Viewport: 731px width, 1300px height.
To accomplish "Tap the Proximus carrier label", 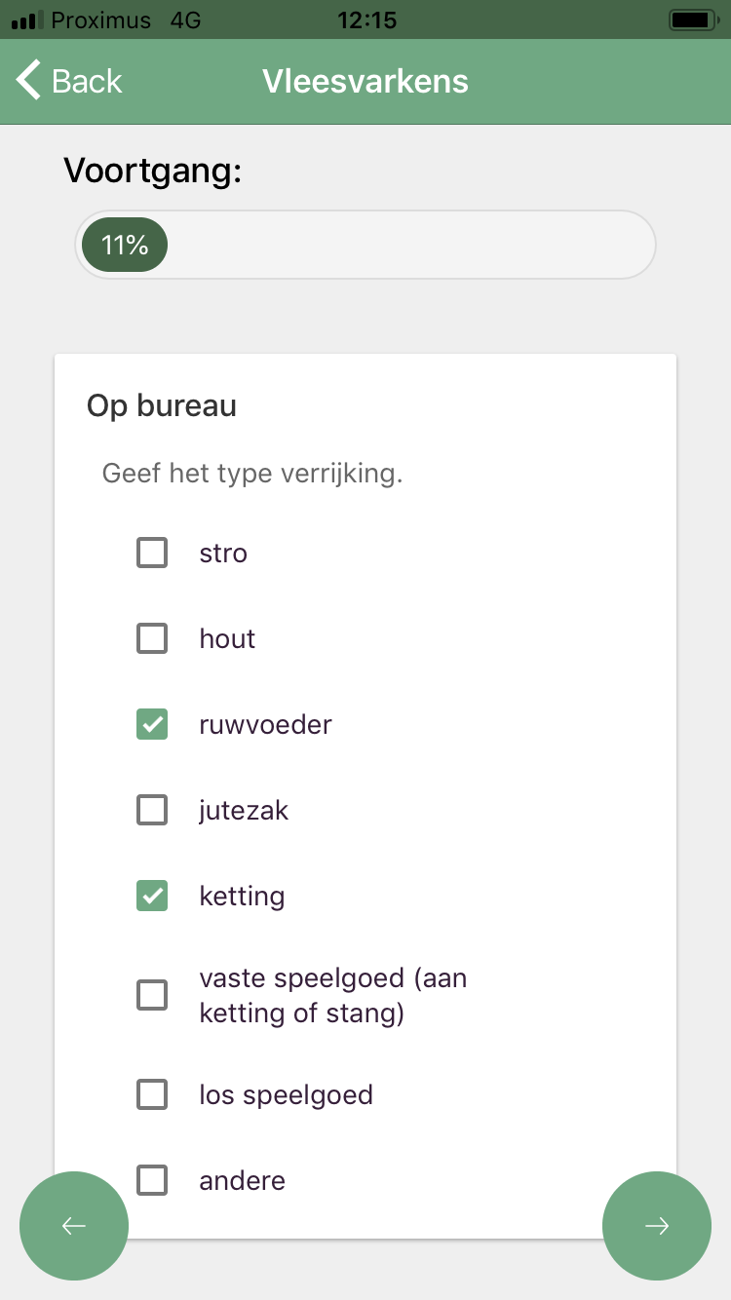I will coord(101,19).
